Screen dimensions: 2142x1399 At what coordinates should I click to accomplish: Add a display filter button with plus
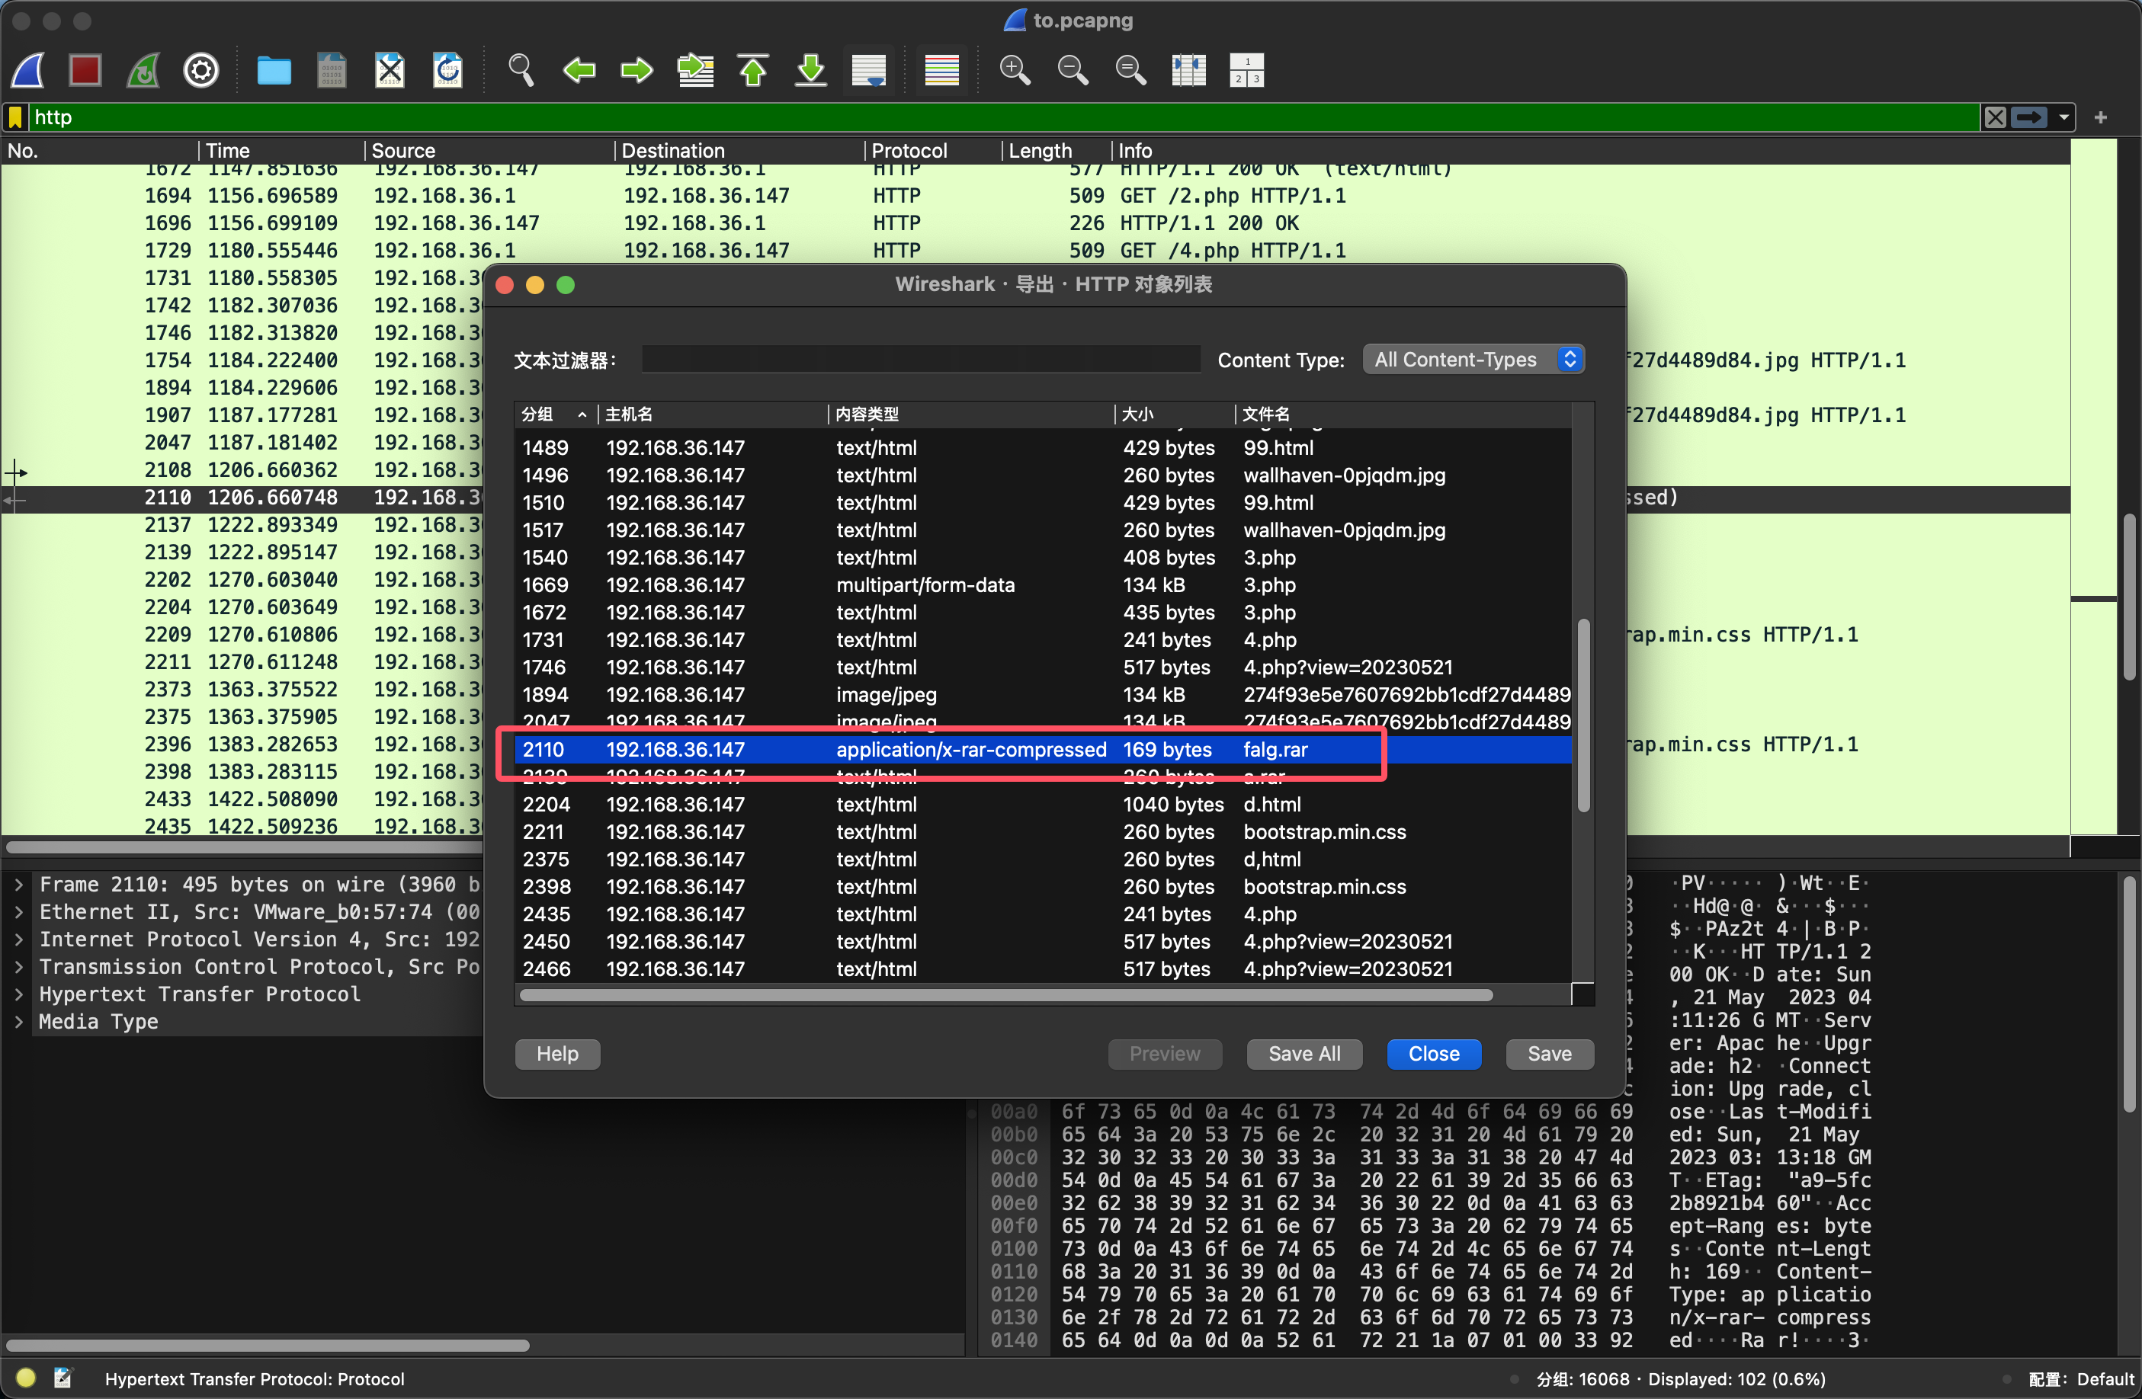tap(2101, 117)
